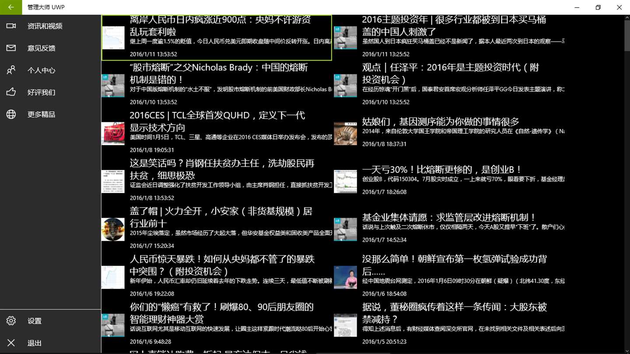Select 退出 to exit the app

pyautogui.click(x=50, y=343)
